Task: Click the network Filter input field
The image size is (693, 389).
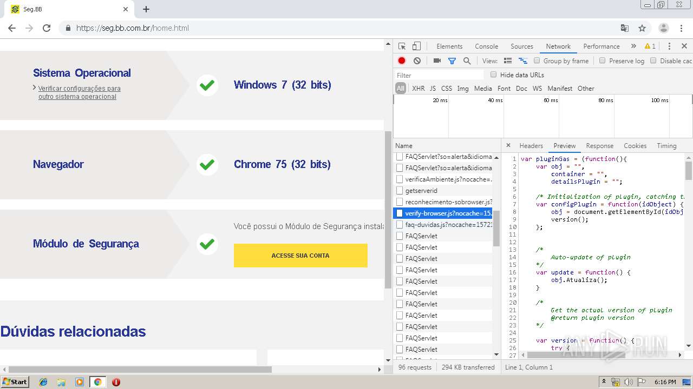Action: pos(439,75)
